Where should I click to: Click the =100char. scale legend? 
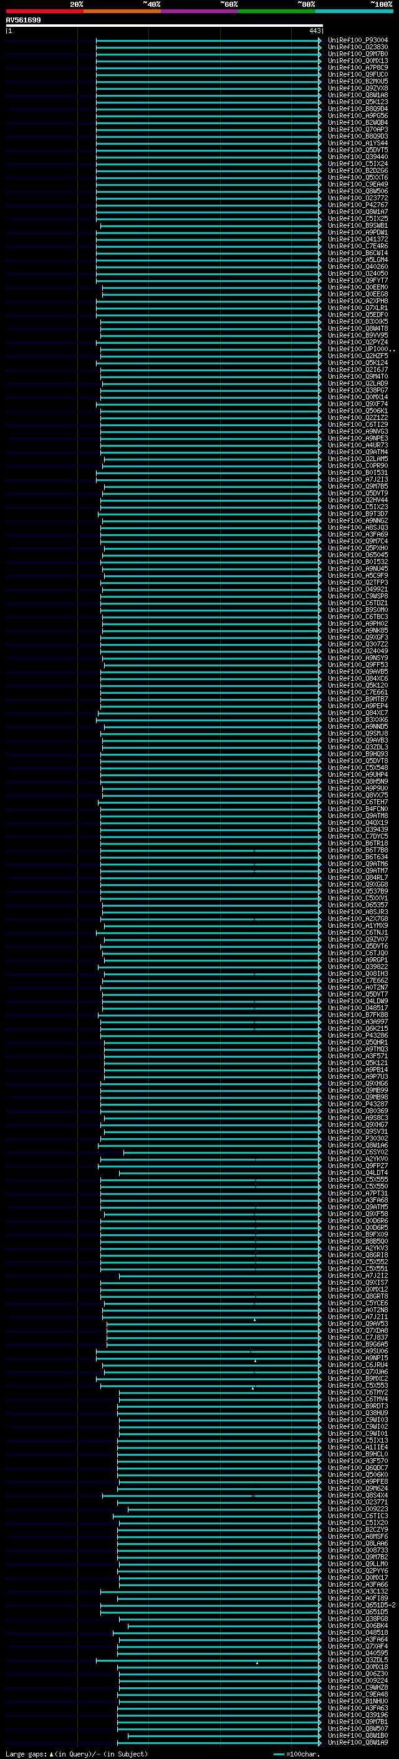[297, 1753]
